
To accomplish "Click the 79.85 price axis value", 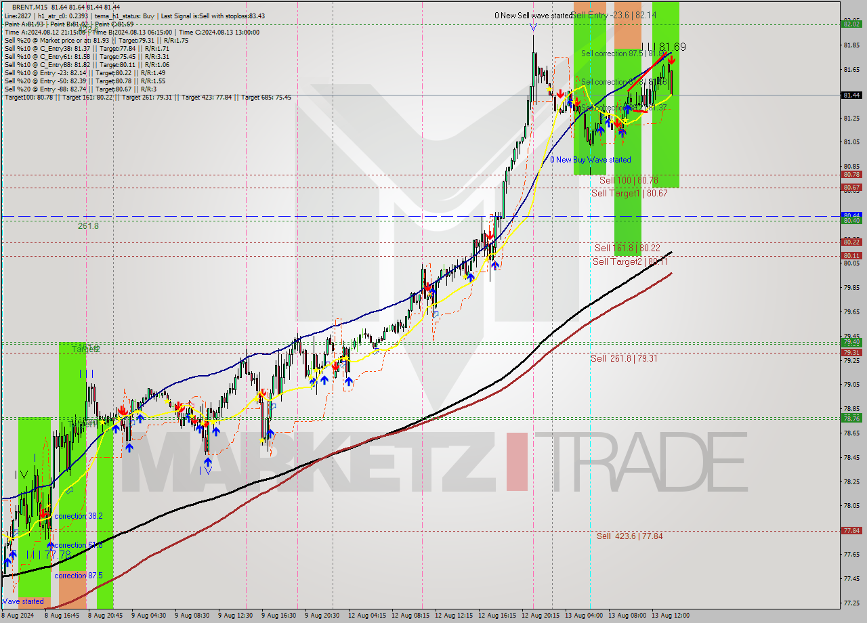I will click(x=851, y=287).
